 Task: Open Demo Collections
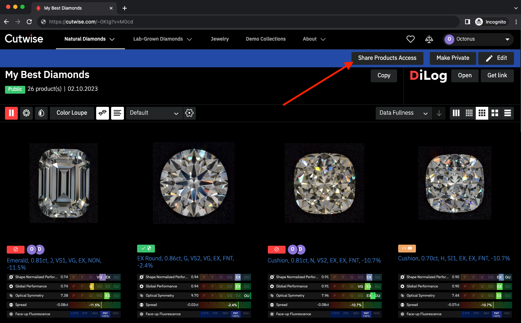266,39
